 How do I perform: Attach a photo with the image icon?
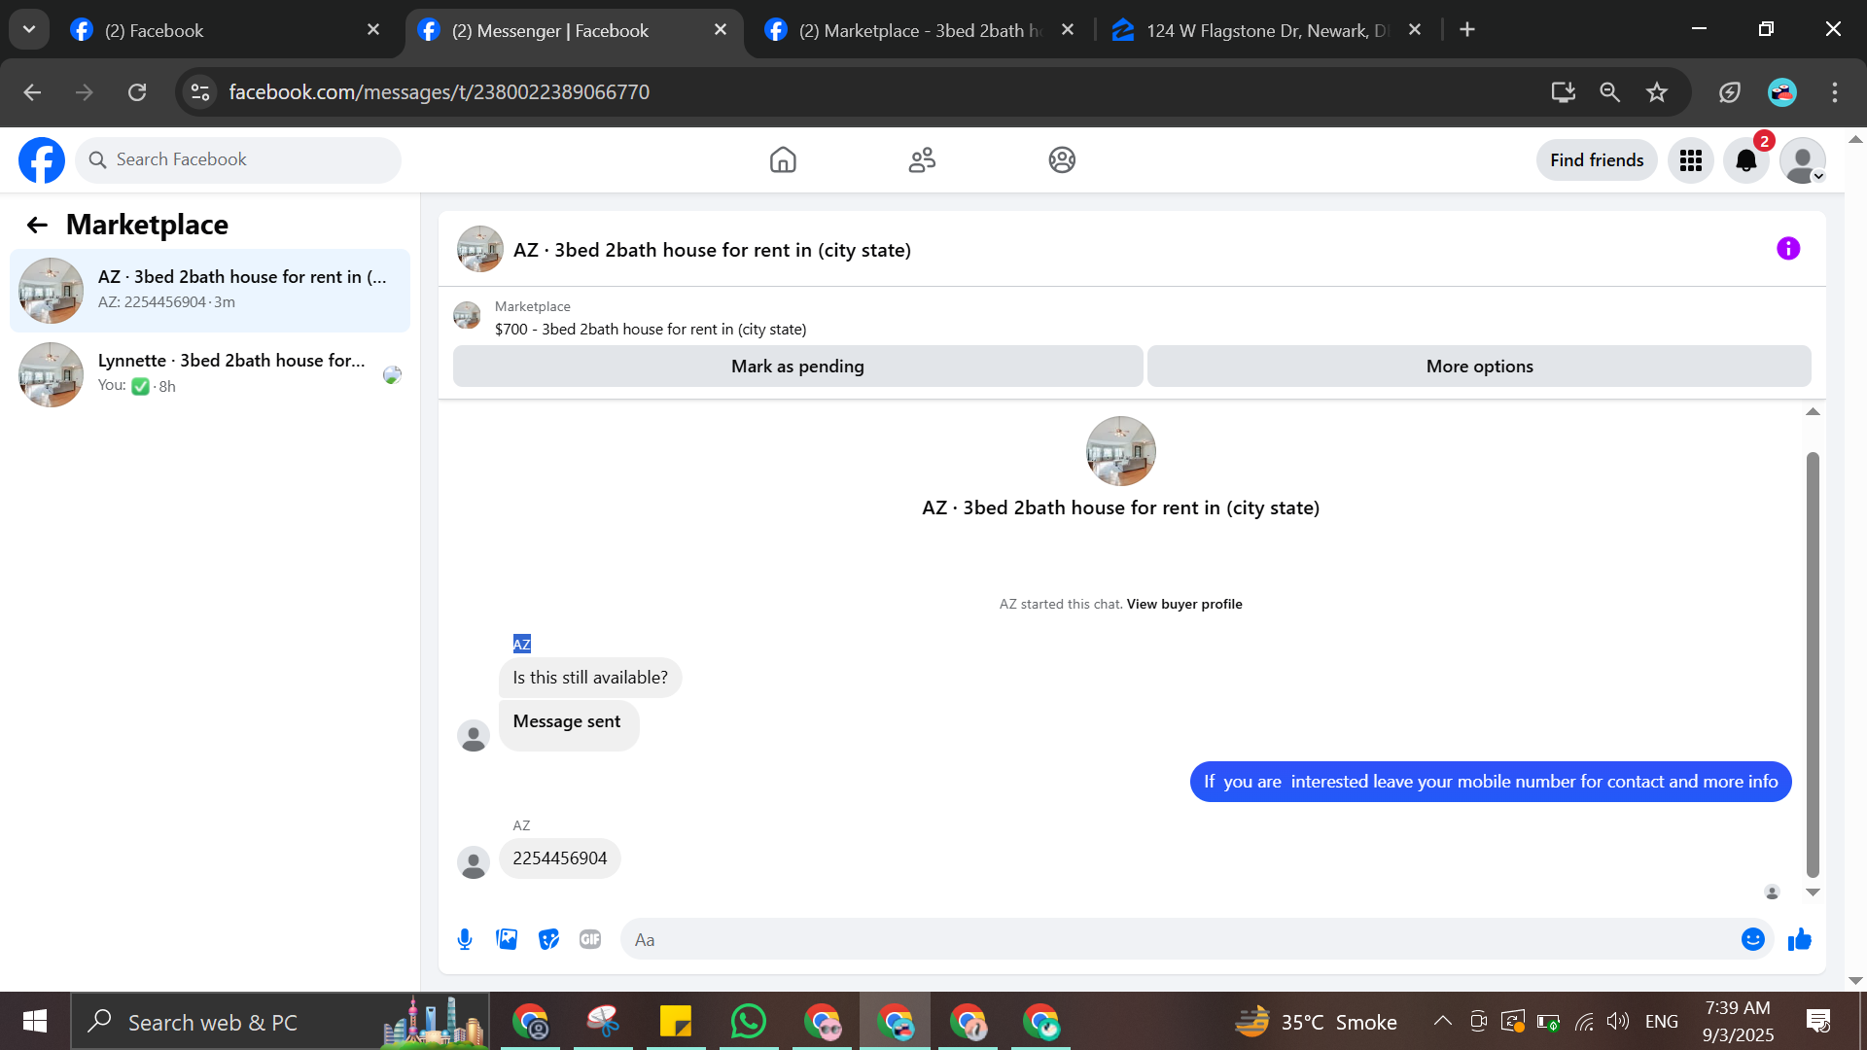(x=507, y=939)
